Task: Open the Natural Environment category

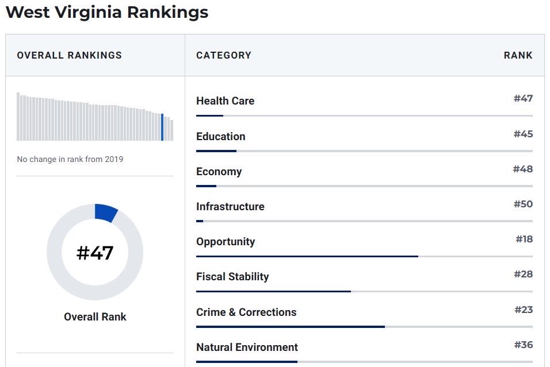Action: tap(247, 347)
